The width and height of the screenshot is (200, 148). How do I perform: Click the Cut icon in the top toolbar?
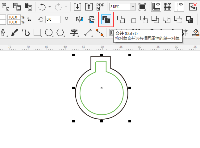pos(5,6)
